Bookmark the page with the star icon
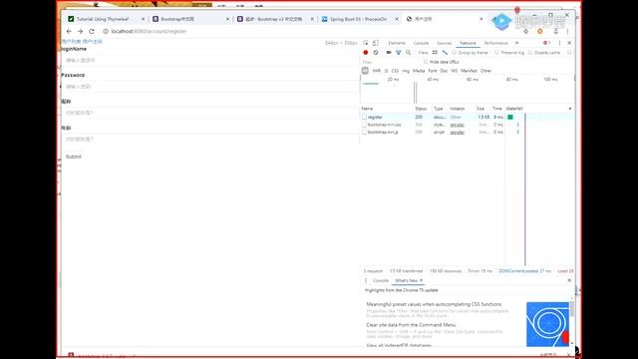This screenshot has height=359, width=638. 525,31
